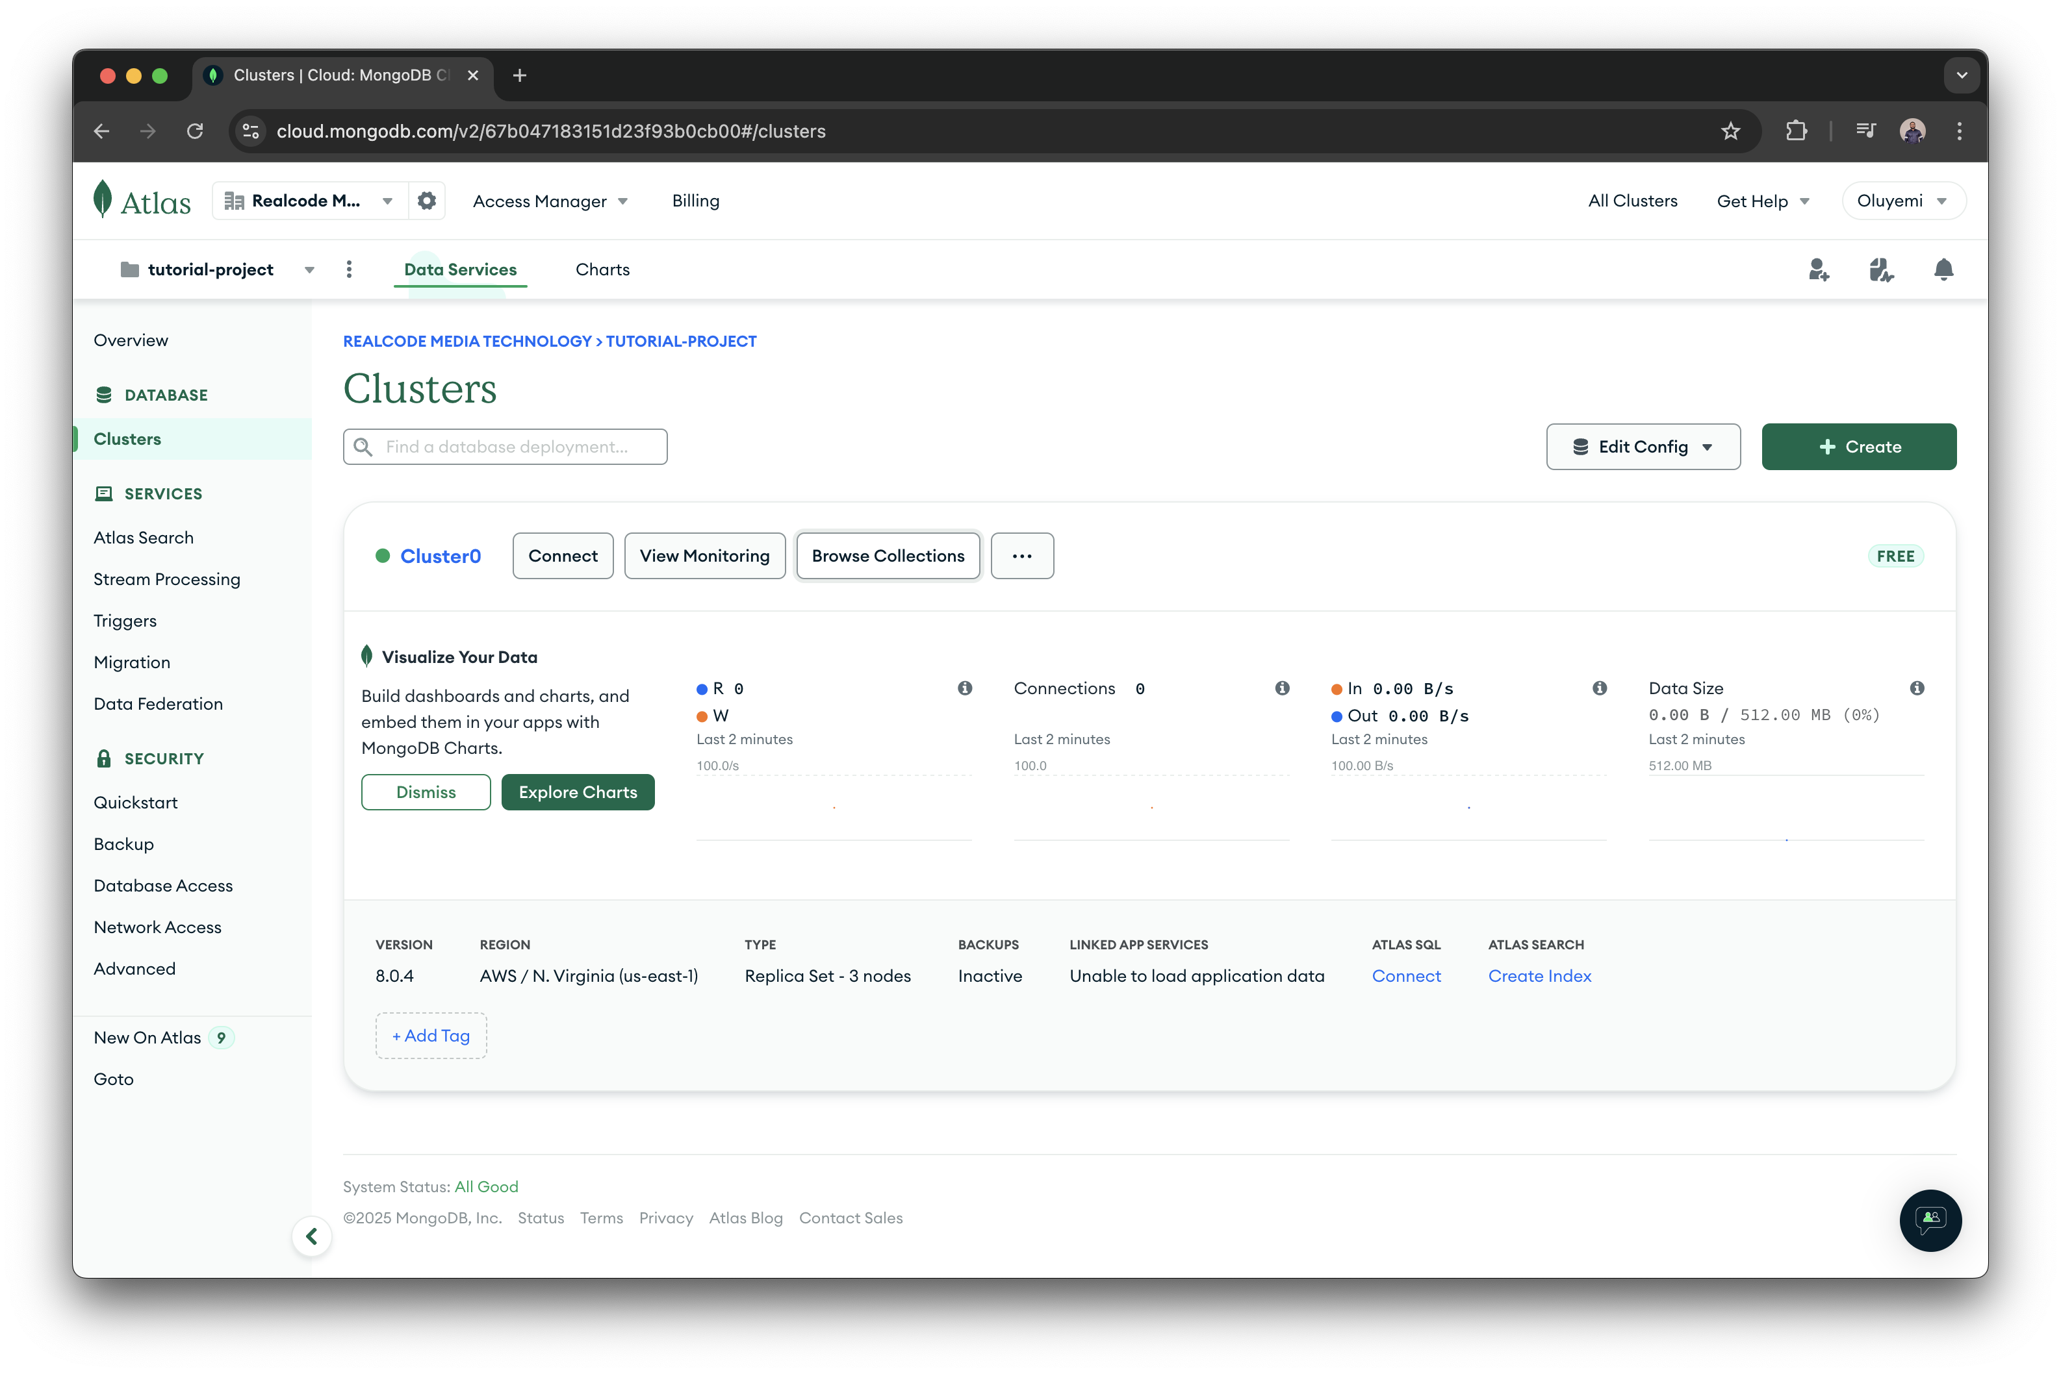Open the cluster's three-dot actions menu
Screen dimensions: 2061x1374
pyautogui.click(x=1022, y=556)
